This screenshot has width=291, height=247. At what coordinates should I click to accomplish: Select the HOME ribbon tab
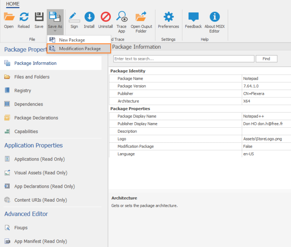[13, 4]
